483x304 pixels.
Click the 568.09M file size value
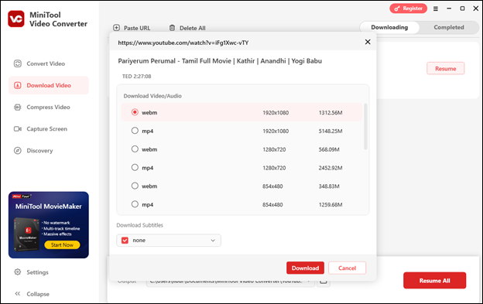[329, 149]
